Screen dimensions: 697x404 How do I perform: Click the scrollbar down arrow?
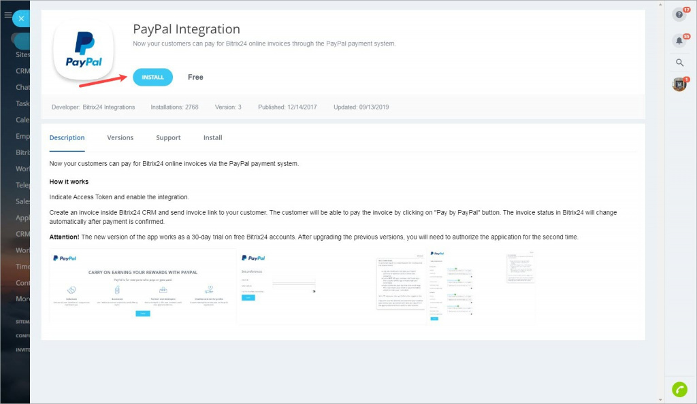[x=660, y=399]
